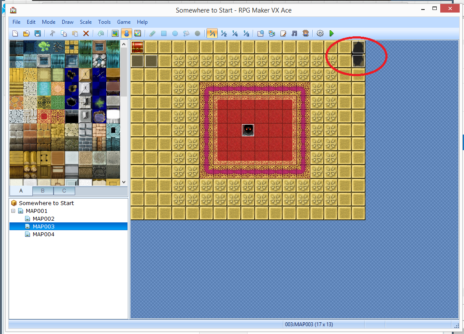Select the red carpet tile in the palette
The image size is (464, 334).
point(44,116)
